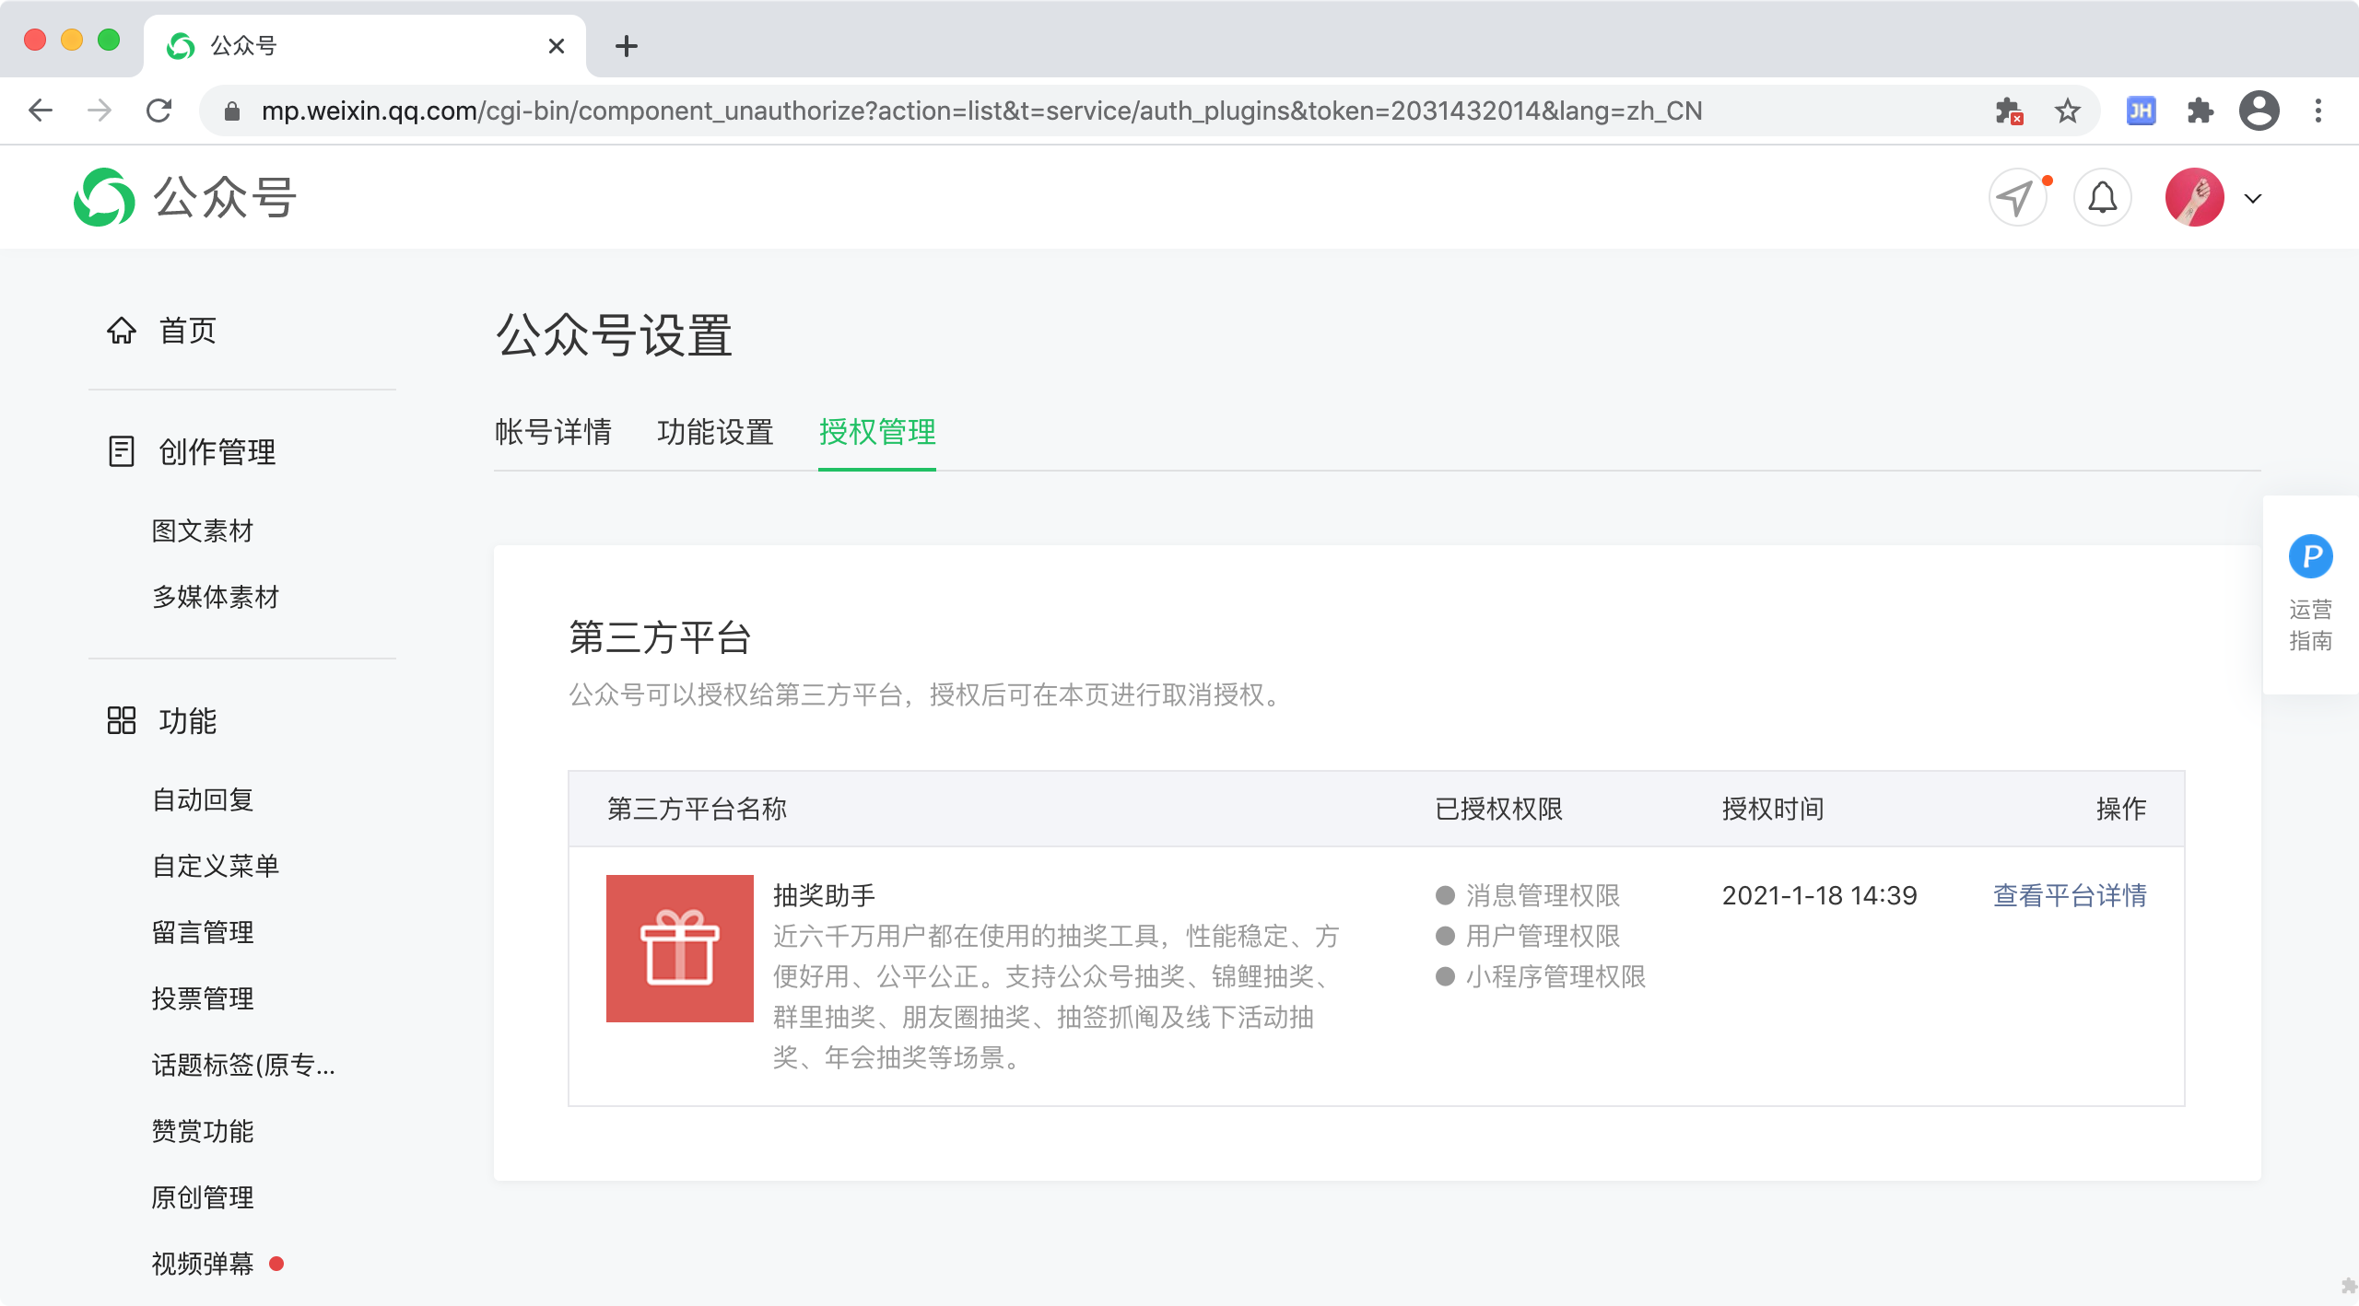Click the home icon next to 首页

[x=122, y=331]
